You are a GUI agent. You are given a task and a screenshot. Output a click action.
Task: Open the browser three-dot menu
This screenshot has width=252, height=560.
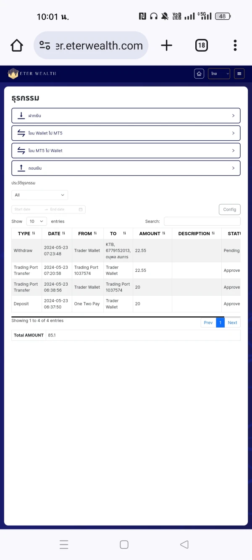pos(235,45)
